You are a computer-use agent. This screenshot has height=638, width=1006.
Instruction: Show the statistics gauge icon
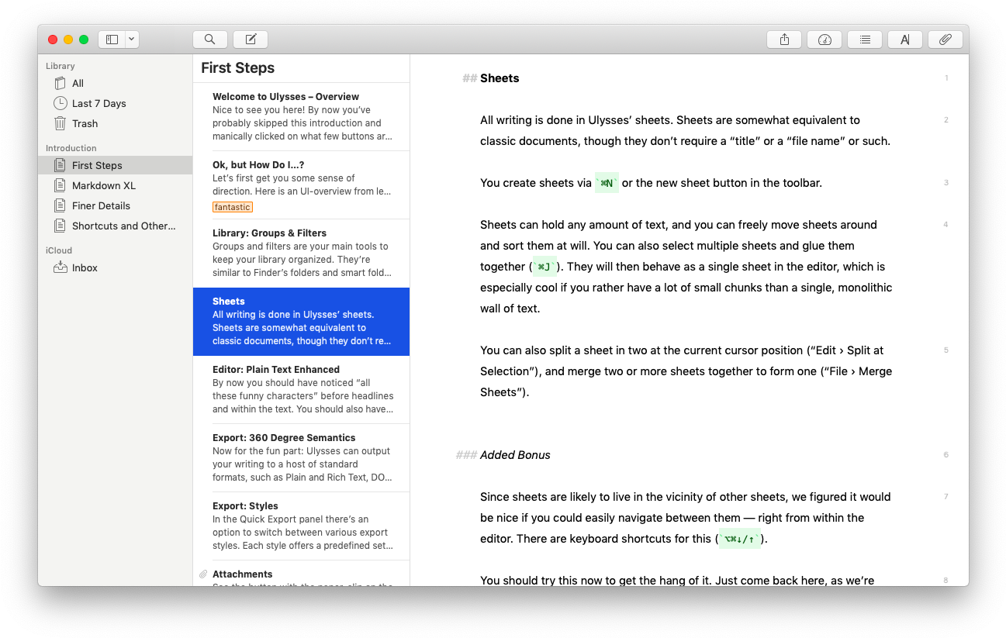(825, 40)
